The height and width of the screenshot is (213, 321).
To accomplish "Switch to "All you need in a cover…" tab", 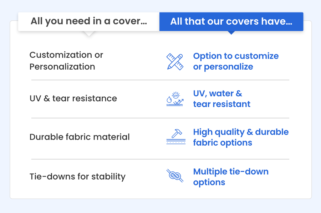I will tap(88, 21).
